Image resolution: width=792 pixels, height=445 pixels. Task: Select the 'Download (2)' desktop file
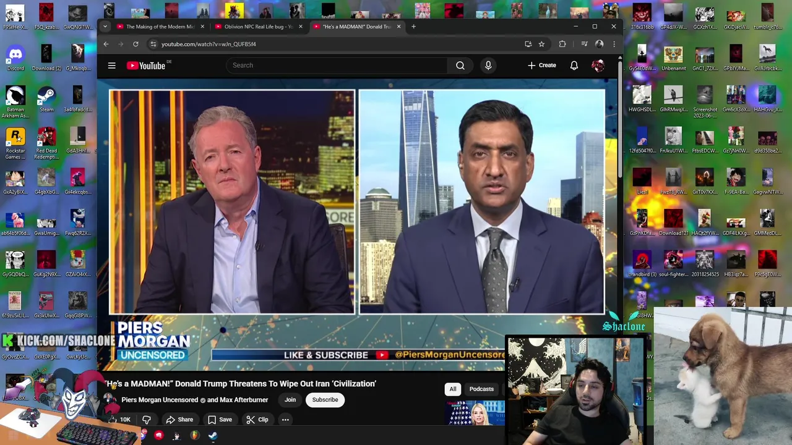[x=46, y=59]
